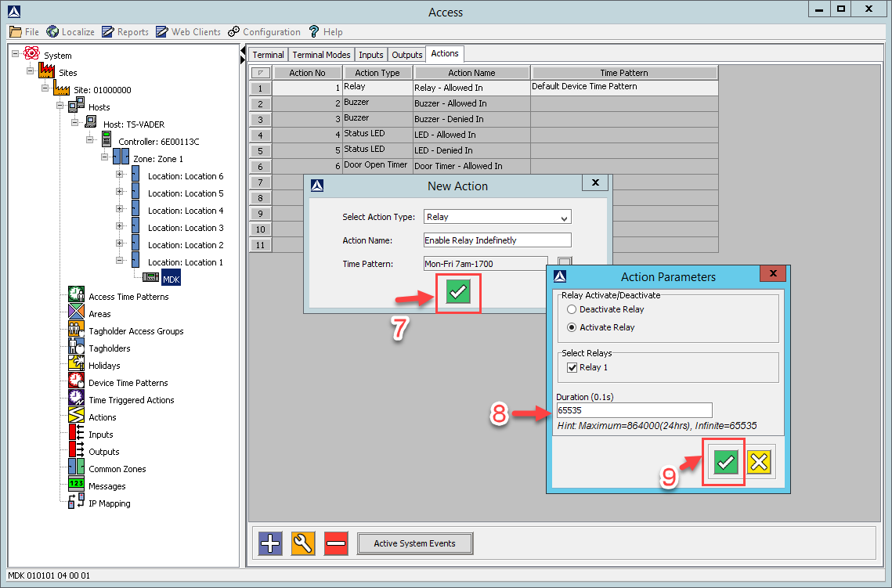Click the Action Name input field
This screenshot has width=892, height=588.
click(497, 240)
